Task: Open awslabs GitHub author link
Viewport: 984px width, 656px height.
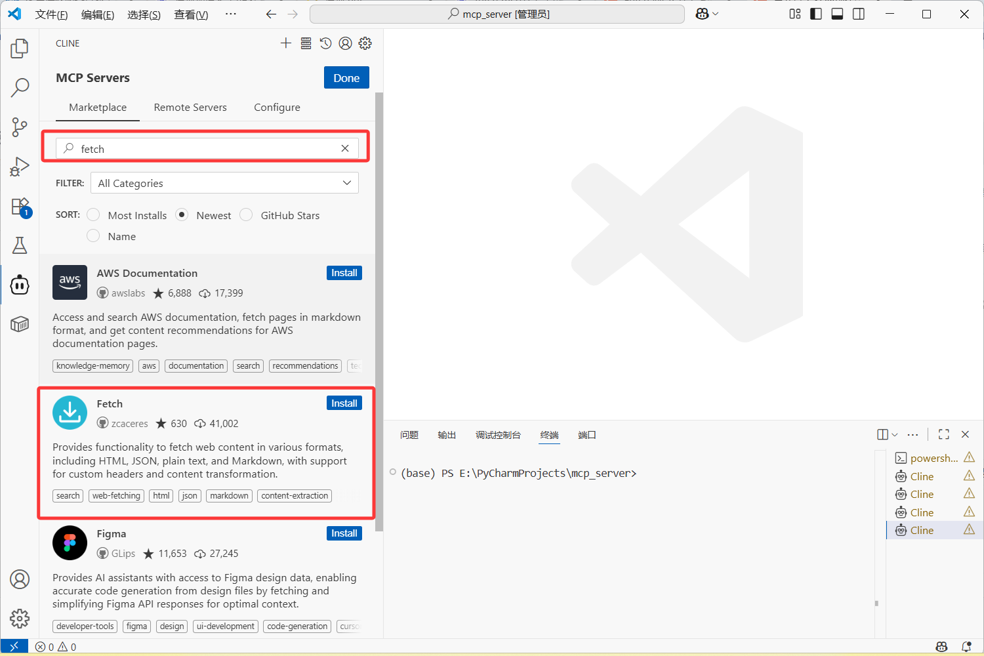Action: coord(121,293)
